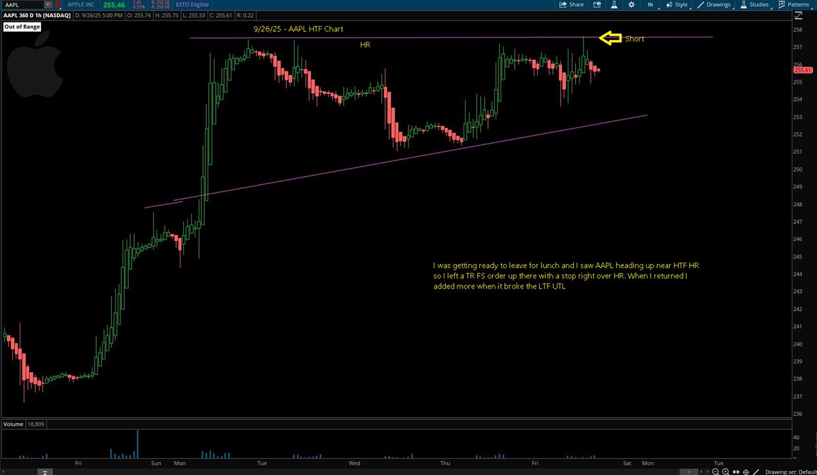Image resolution: width=817 pixels, height=475 pixels.
Task: Open the Patterns menu
Action: click(795, 5)
